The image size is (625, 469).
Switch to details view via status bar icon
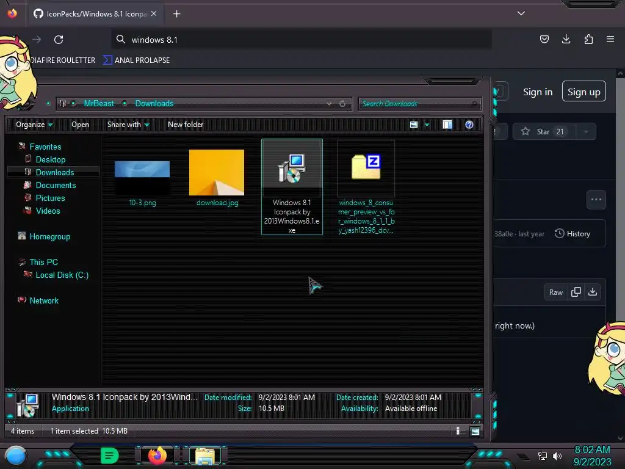458,431
